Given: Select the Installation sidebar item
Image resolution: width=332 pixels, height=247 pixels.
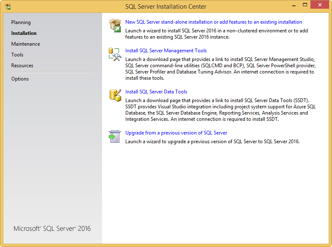Looking at the screenshot, I should click(24, 33).
